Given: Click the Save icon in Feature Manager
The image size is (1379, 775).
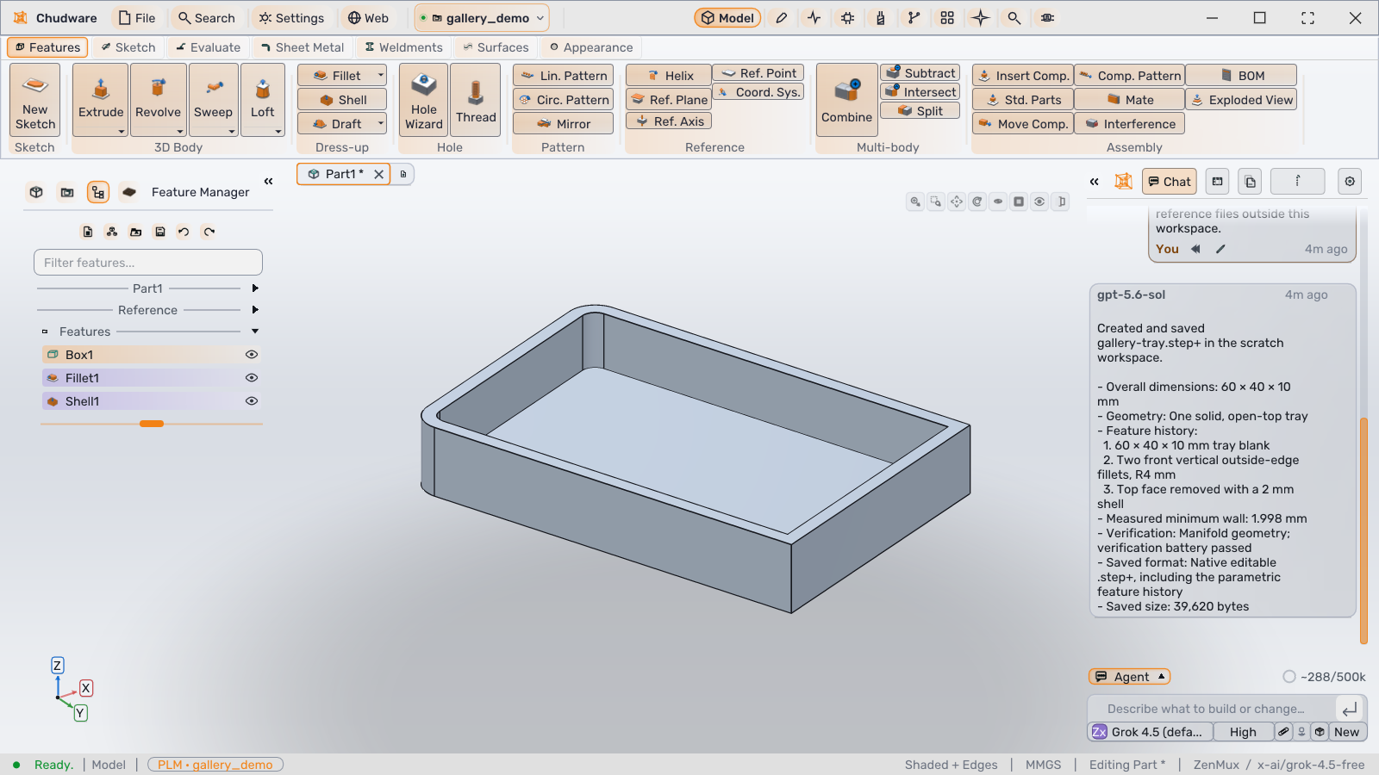Looking at the screenshot, I should coord(160,232).
